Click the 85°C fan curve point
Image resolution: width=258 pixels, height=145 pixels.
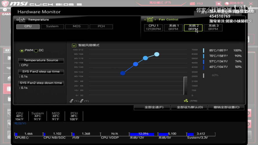point(157,54)
